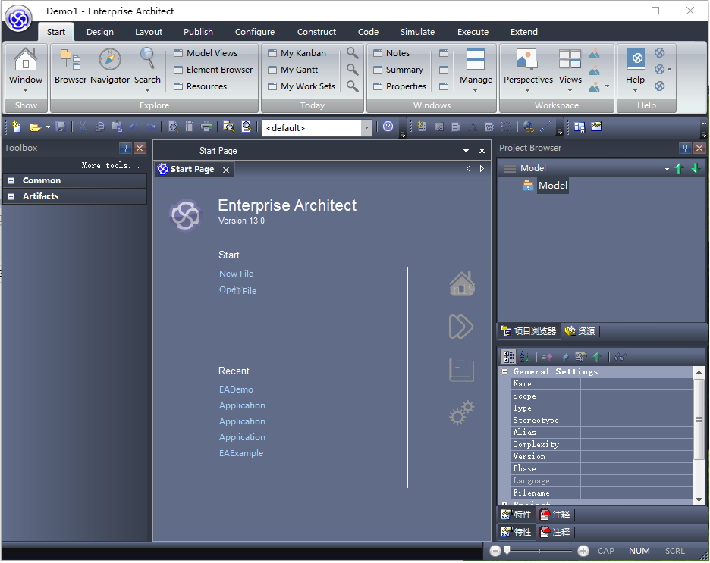Click the zoom slider handle in status bar
Screen dimensions: 710x563
point(507,550)
